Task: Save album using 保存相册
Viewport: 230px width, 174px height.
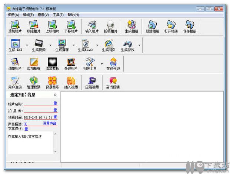Action: (x=190, y=27)
